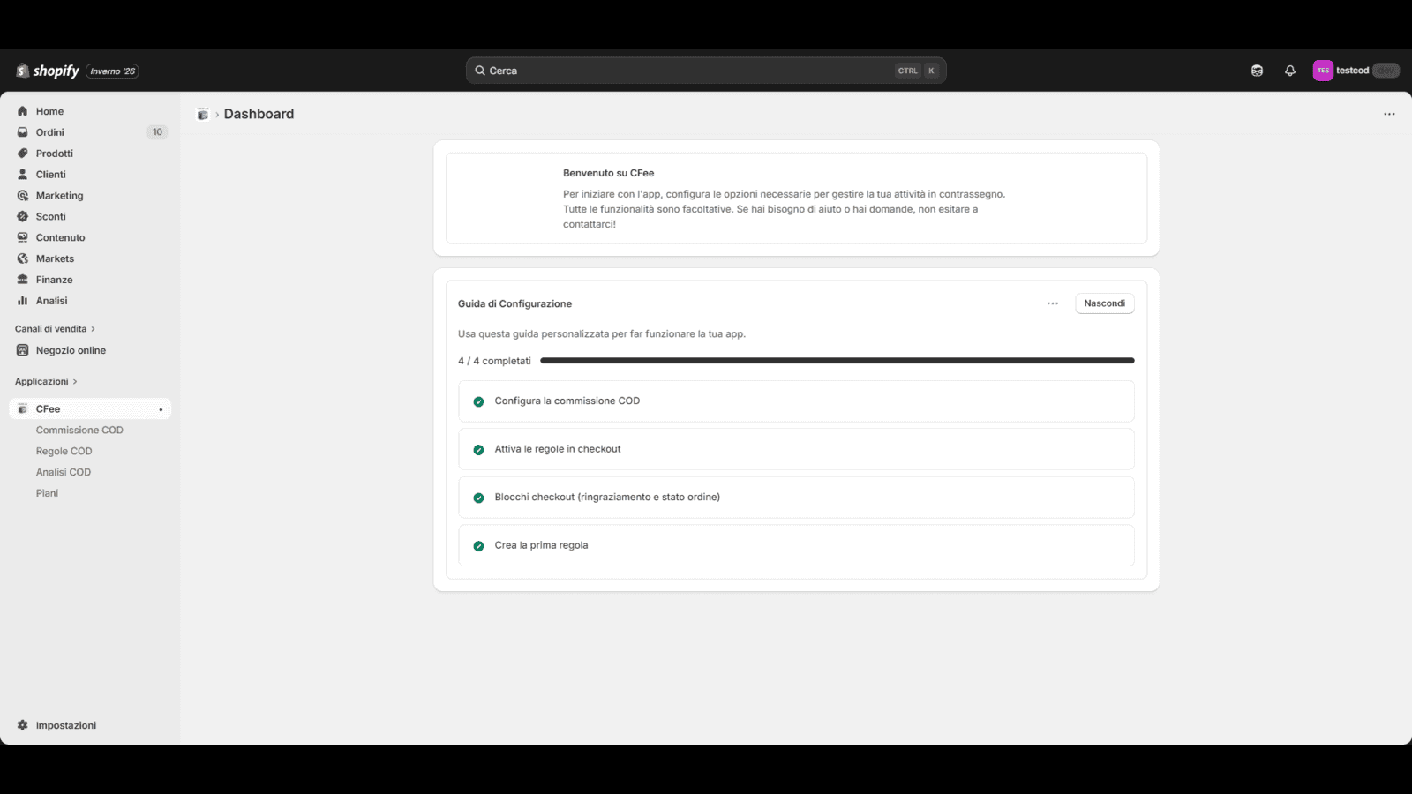This screenshot has height=794, width=1412.
Task: Click the Shopify logo in top bar
Action: tap(48, 71)
